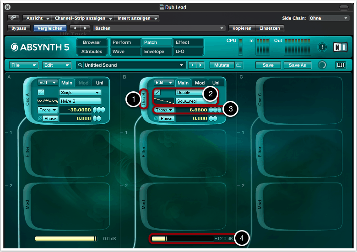357x252 pixels.
Task: Click the Save As button
Action: 297,65
